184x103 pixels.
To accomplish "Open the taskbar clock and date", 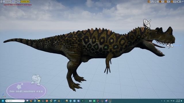I will pyautogui.click(x=178, y=101).
